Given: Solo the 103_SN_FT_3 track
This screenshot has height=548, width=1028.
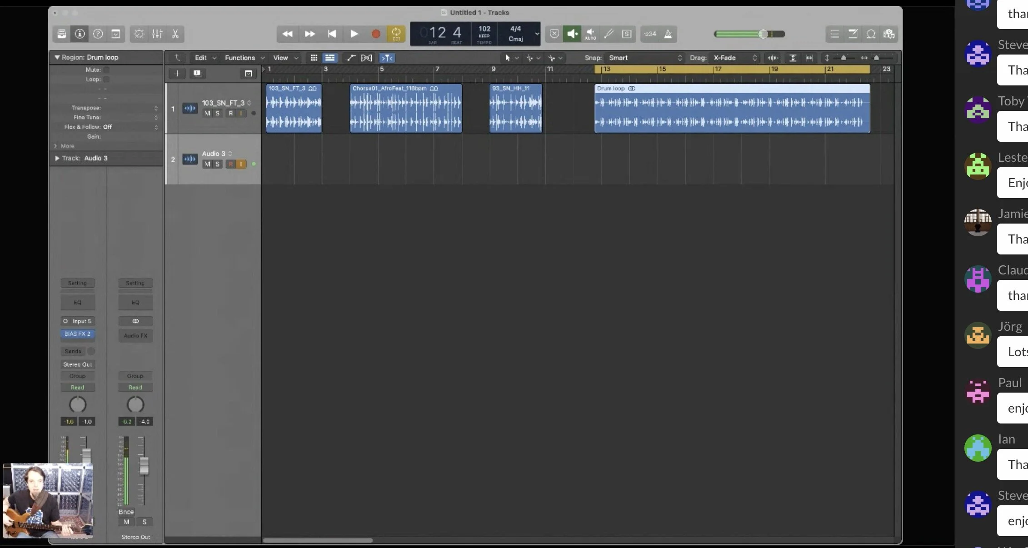Looking at the screenshot, I should click(217, 113).
